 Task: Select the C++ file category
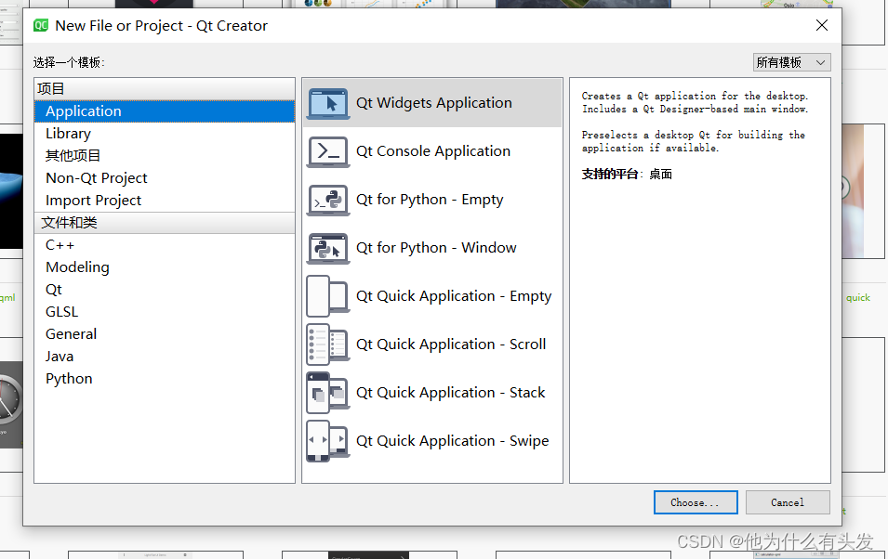click(165, 245)
